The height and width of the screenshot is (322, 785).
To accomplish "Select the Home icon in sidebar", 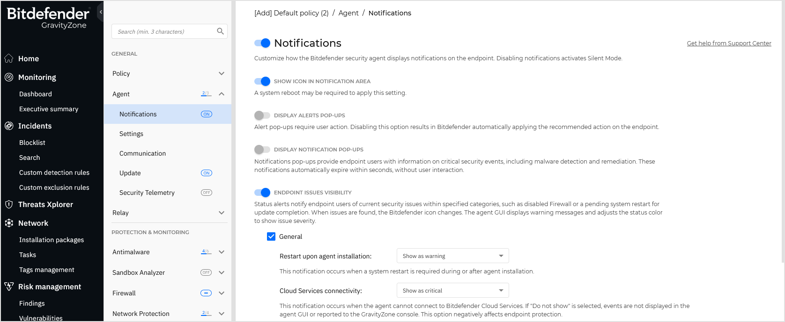I will tap(8, 58).
